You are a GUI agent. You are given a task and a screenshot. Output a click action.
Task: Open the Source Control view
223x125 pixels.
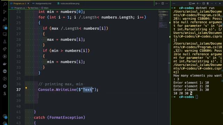pyautogui.click(x=5, y=11)
